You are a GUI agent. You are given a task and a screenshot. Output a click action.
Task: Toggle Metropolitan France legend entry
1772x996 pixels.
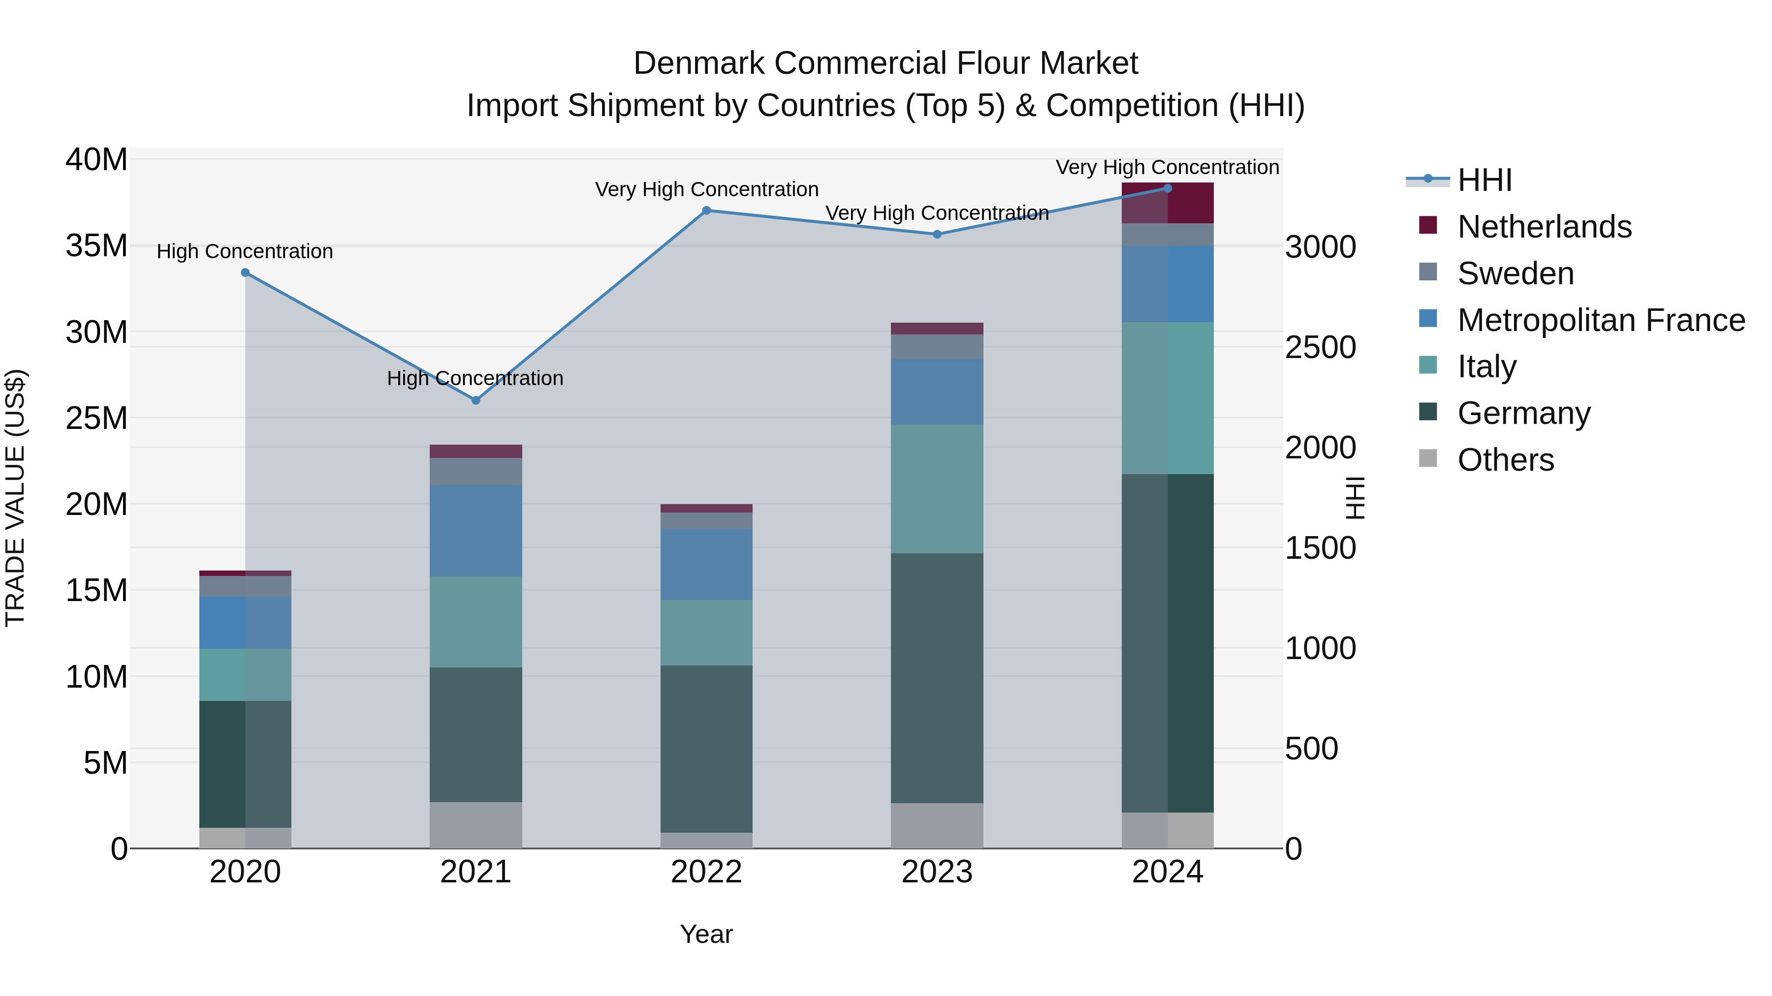[x=1582, y=320]
